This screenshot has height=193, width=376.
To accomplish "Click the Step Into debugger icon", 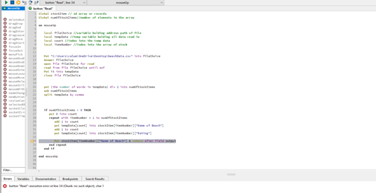I will 24,3.
